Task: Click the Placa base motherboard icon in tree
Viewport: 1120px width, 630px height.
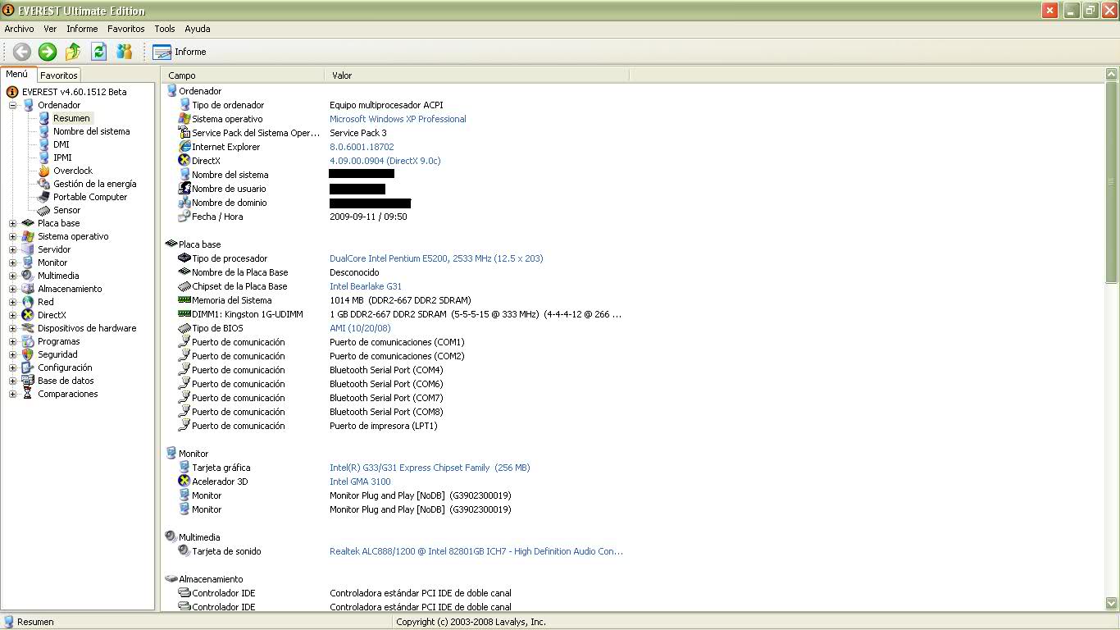Action: pyautogui.click(x=28, y=223)
